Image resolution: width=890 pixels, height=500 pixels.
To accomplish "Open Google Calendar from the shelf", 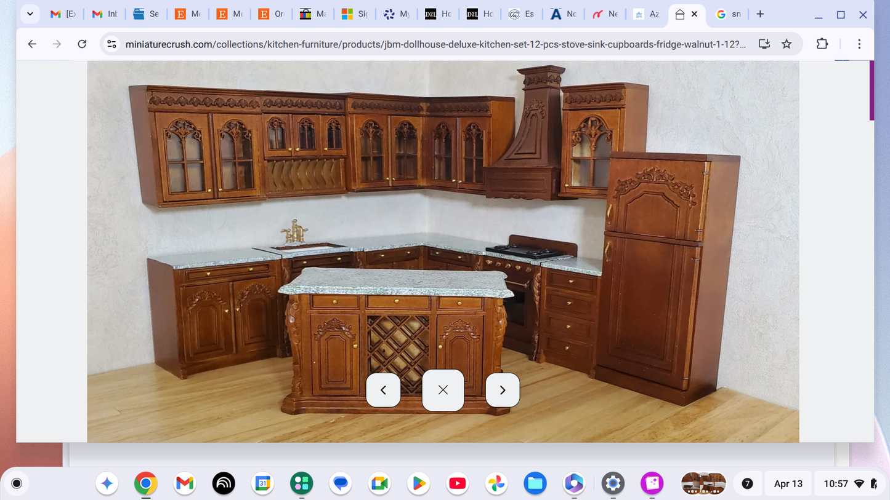I will pyautogui.click(x=263, y=483).
